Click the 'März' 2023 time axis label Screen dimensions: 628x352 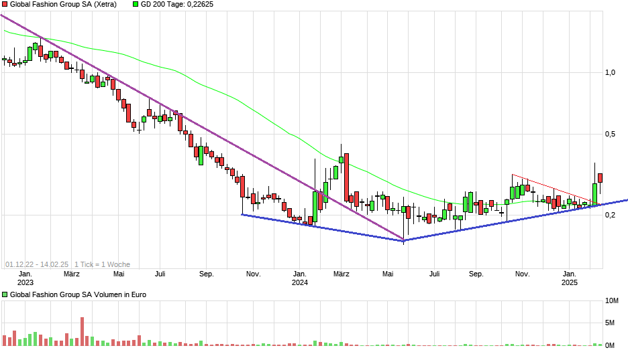(72, 274)
